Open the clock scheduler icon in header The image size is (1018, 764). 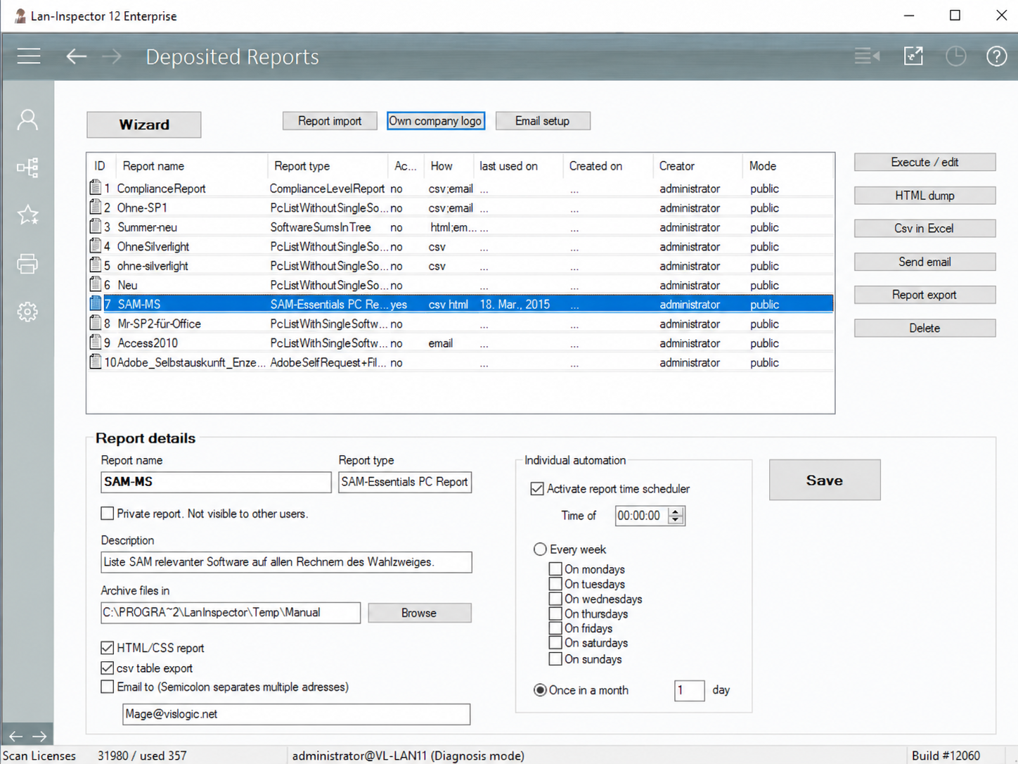click(955, 56)
